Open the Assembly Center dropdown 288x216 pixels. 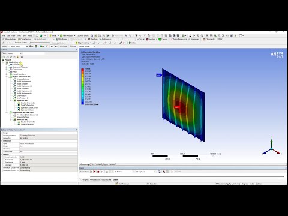pos(61,43)
